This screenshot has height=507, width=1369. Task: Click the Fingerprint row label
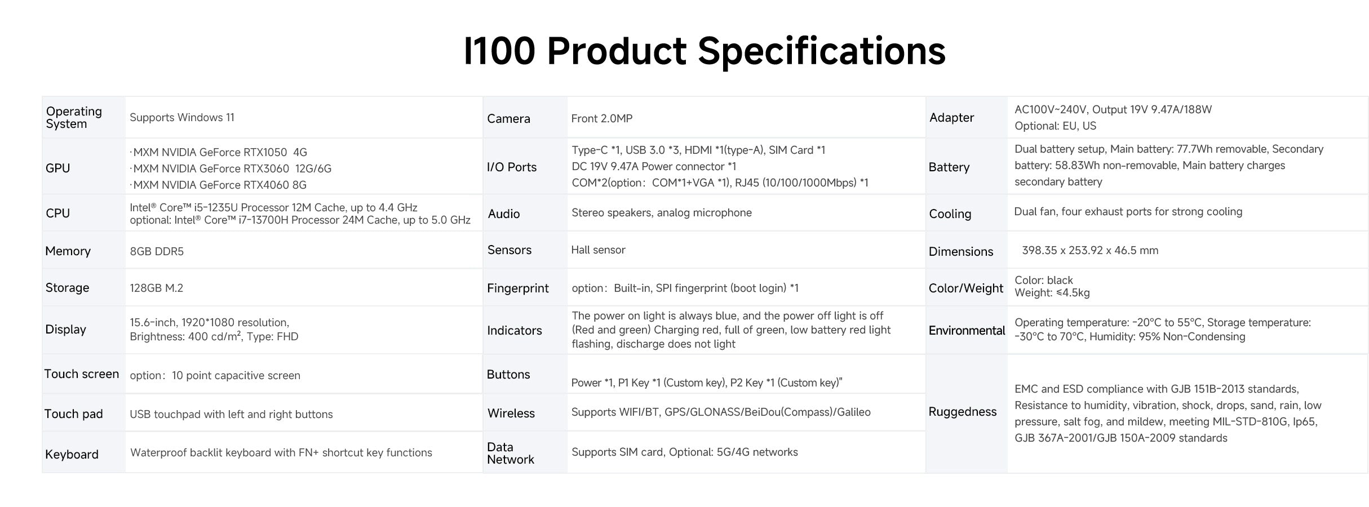[x=517, y=288]
